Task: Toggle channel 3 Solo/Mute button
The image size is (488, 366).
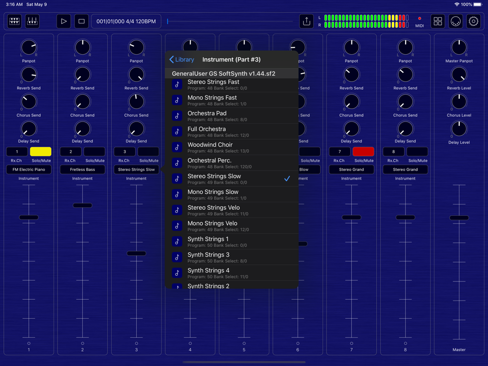Action: [148, 152]
